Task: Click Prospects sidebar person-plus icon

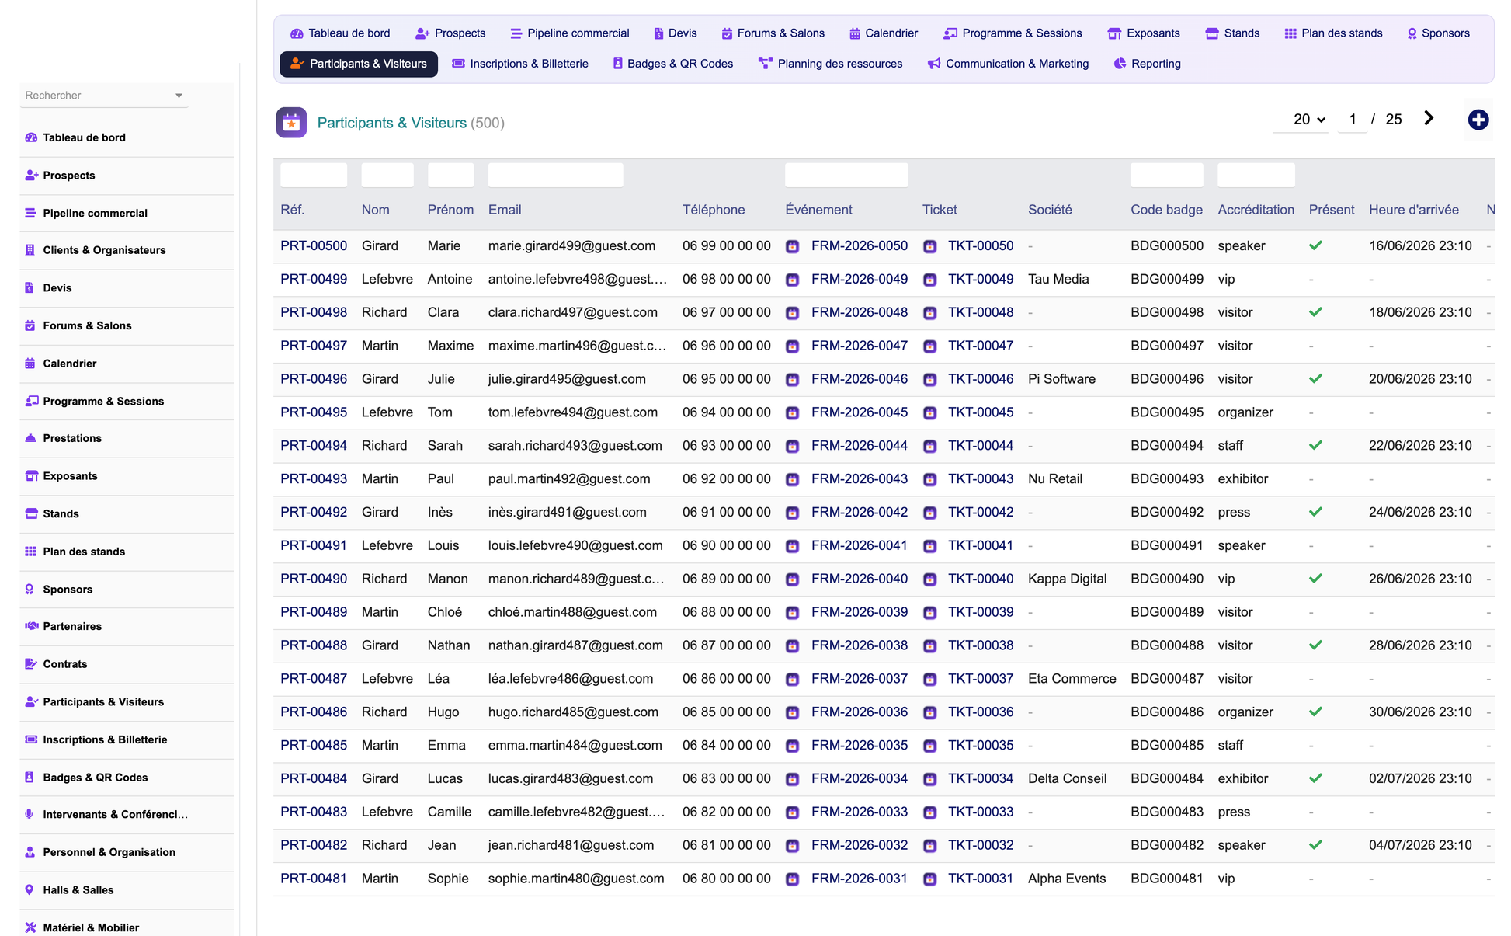Action: (x=31, y=176)
